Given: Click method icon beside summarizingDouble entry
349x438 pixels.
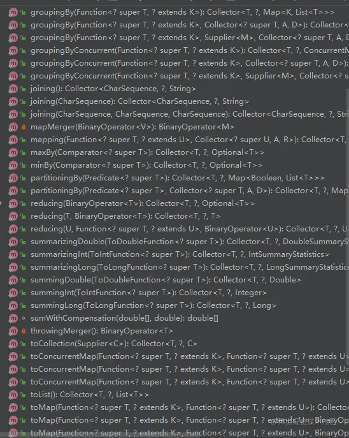Looking at the screenshot, I should pos(13,242).
